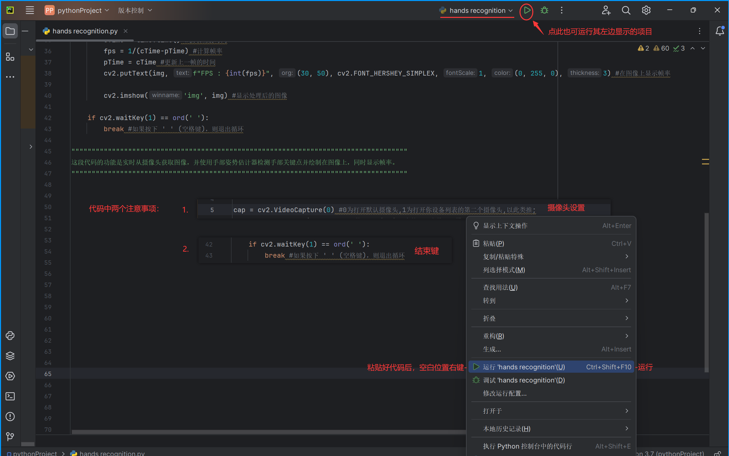Viewport: 729px width, 456px height.
Task: Open the 版本控制 dropdown menu
Action: coord(135,10)
